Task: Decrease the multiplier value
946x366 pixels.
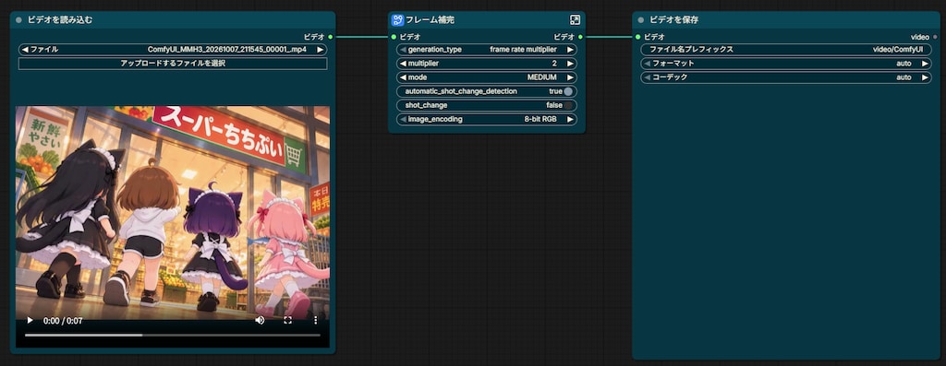Action: (403, 64)
